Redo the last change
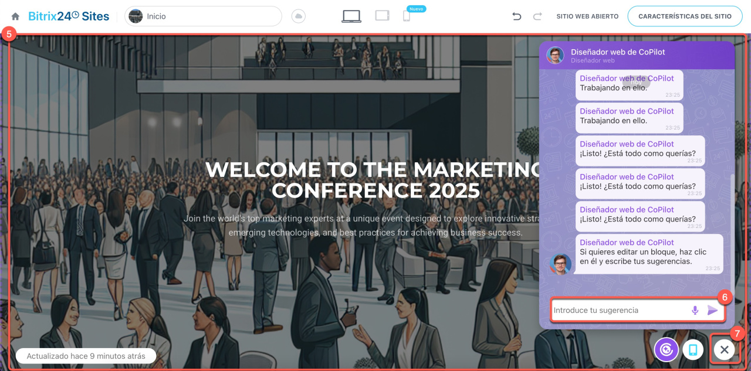The image size is (751, 371). coord(537,16)
